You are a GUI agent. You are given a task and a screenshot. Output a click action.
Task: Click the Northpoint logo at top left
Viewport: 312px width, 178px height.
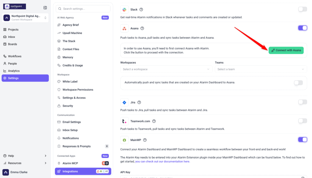point(15,7)
